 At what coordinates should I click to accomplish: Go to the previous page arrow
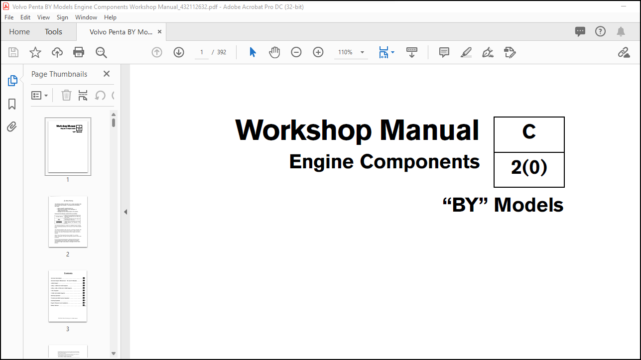(157, 52)
